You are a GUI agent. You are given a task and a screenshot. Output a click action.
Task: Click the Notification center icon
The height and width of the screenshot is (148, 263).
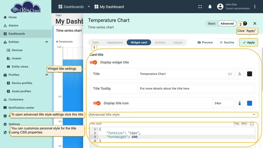5,108
